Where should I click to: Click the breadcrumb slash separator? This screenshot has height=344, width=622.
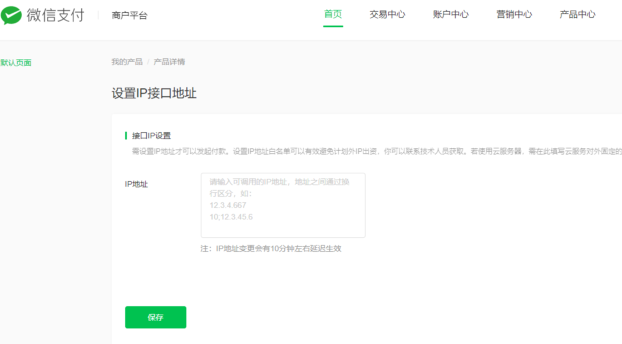point(149,62)
